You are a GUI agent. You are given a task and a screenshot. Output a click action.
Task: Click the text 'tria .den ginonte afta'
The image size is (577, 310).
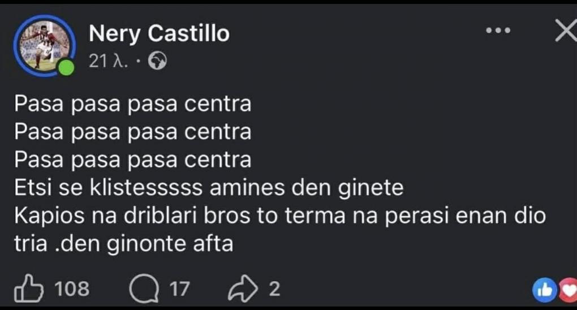pos(124,244)
